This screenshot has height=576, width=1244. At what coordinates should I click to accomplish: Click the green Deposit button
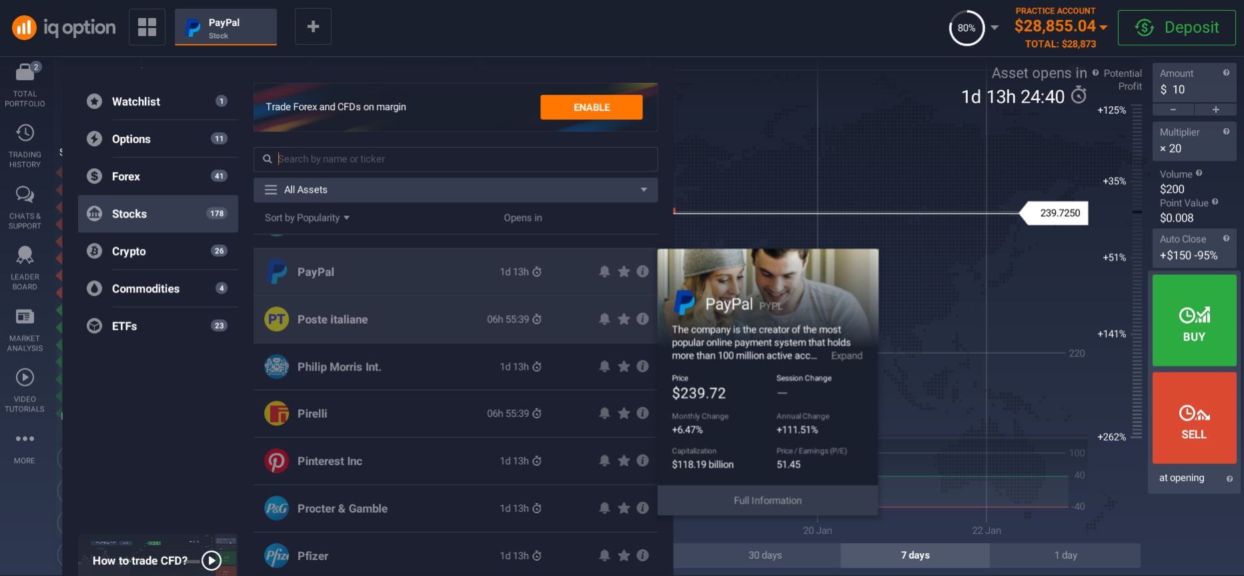1177,27
